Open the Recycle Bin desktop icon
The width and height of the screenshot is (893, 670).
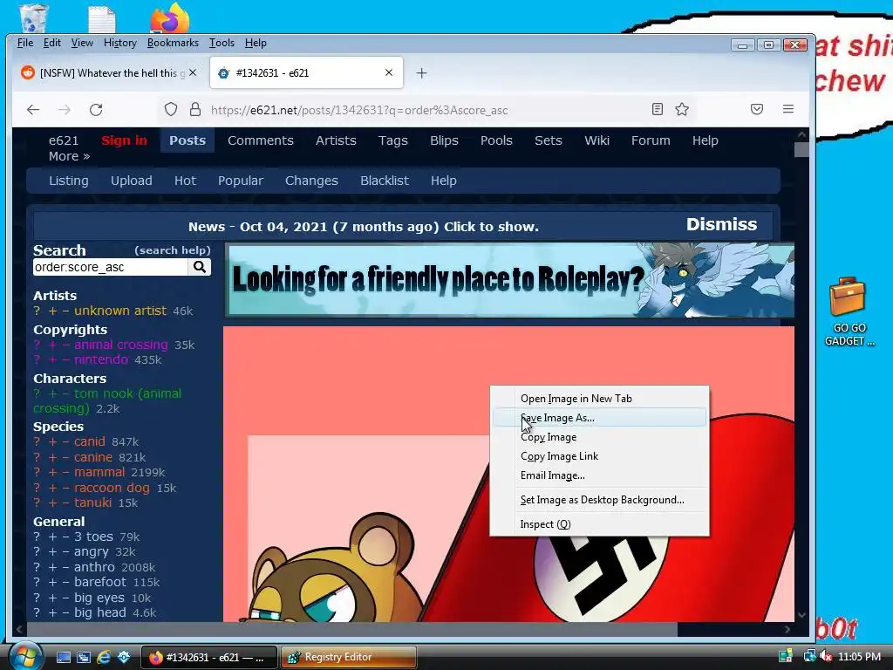(34, 17)
